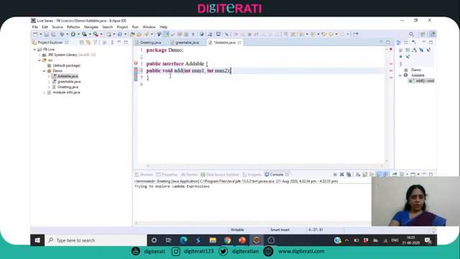Open the Refactor menu
460x259 pixels.
click(x=73, y=27)
